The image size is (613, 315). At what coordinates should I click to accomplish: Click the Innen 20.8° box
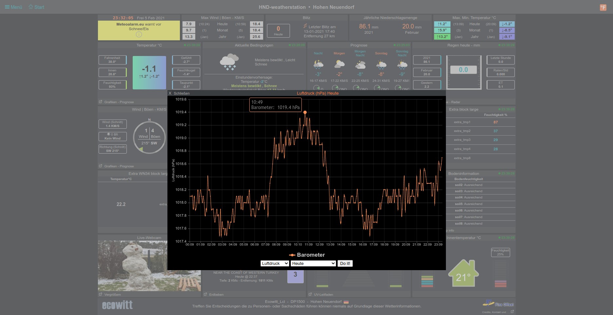coord(112,72)
